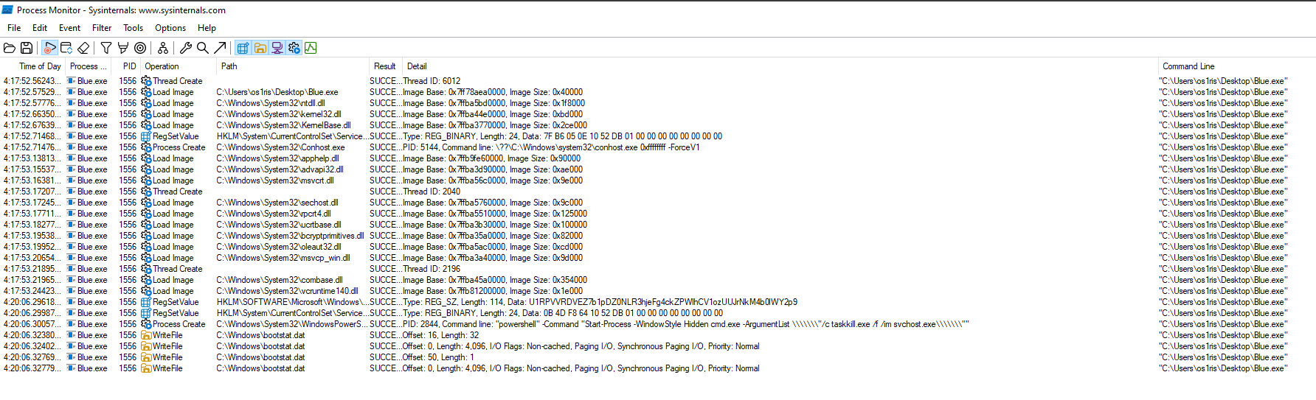The width and height of the screenshot is (1316, 400).
Task: Toggle Show Profiling Events
Action: click(311, 48)
